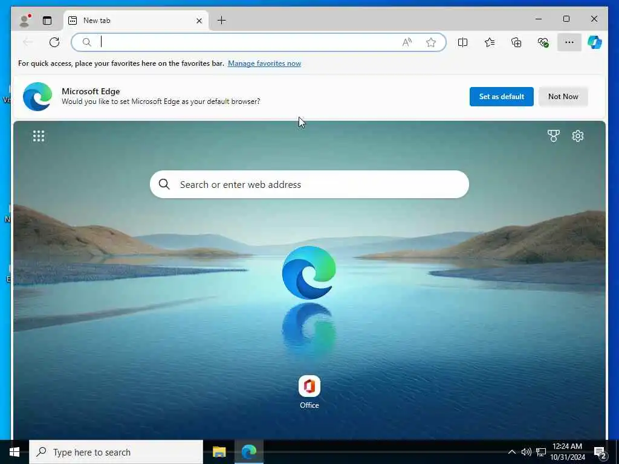The image size is (619, 464).
Task: Click the Search or enter web address box
Action: [309, 184]
